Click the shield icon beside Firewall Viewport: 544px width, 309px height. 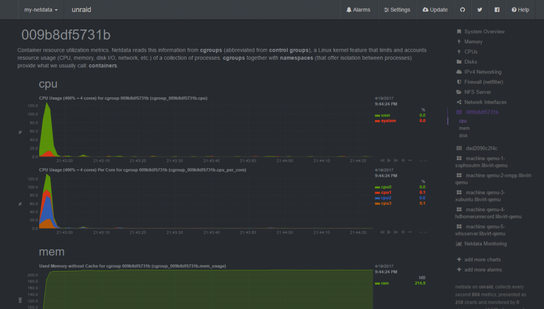[x=459, y=82]
